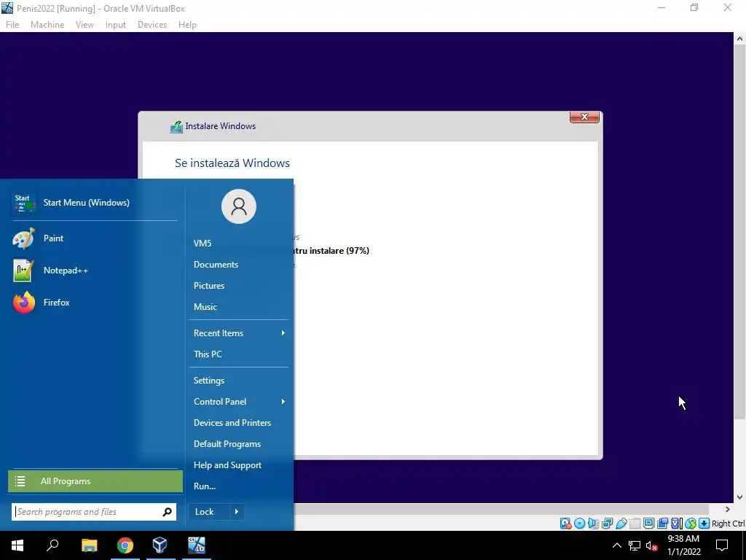Image resolution: width=746 pixels, height=560 pixels.
Task: Click the horizontal scrollbar right arrow
Action: point(728,509)
